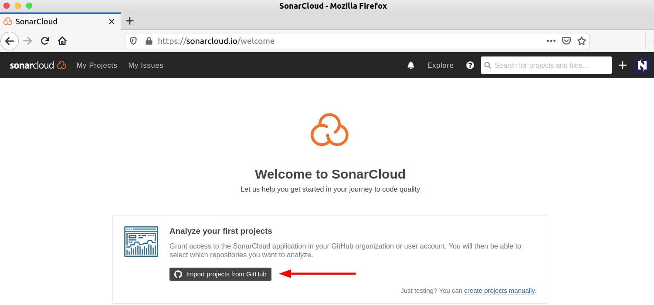Click the plus icon to create new

pos(623,65)
